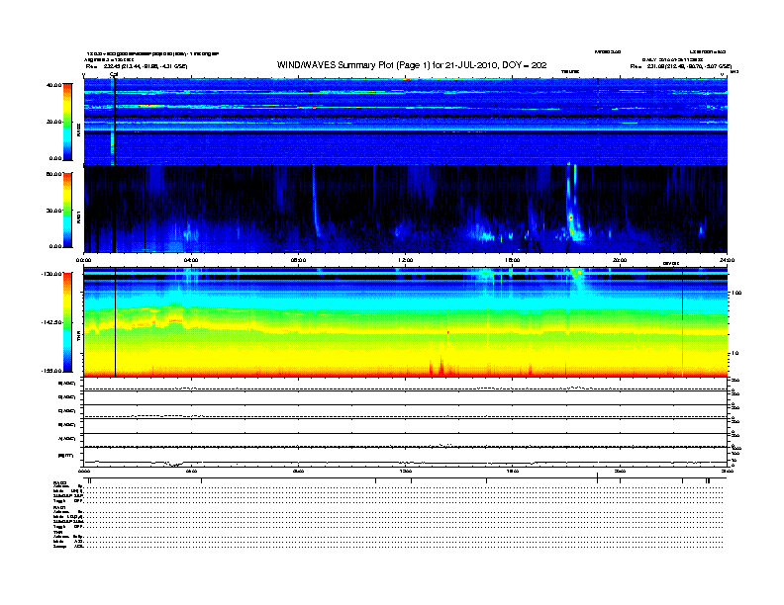
Task: Click the 20.00 label on RAD2 scale
Action: tap(53, 122)
